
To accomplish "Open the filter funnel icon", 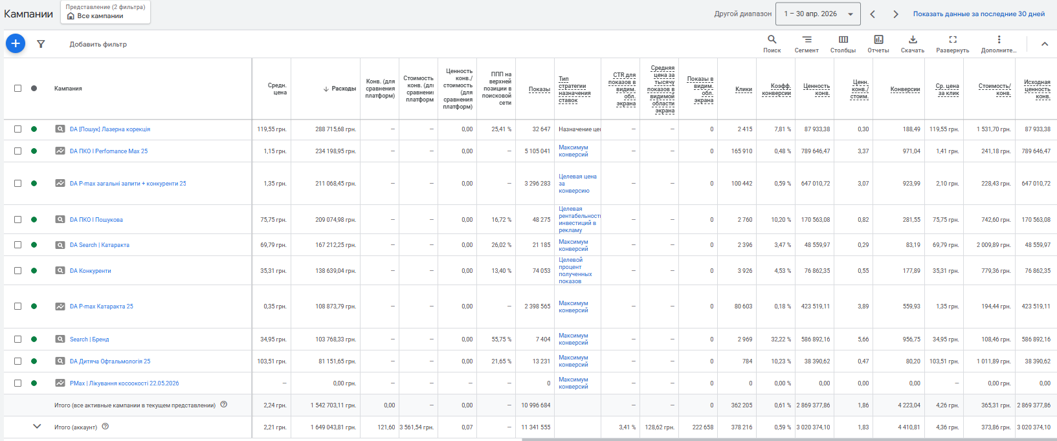I will click(x=41, y=44).
